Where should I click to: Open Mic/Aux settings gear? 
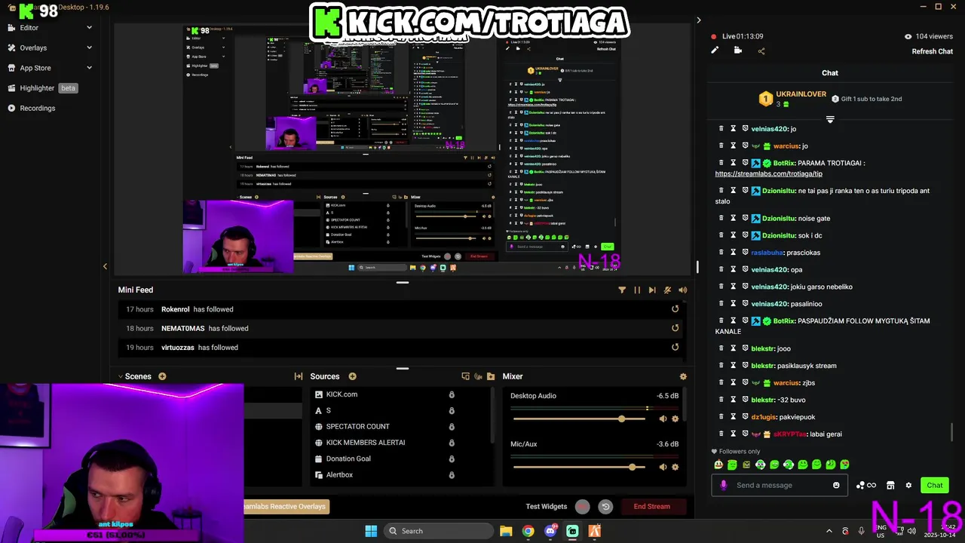point(675,467)
